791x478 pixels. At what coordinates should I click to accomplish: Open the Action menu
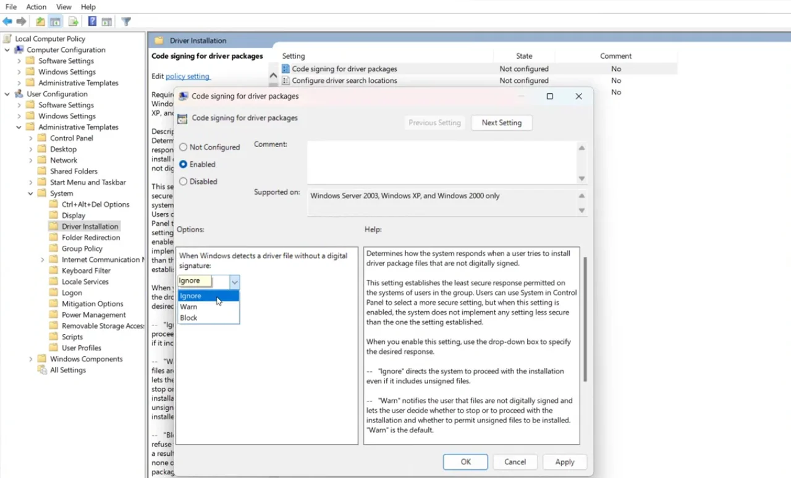point(36,7)
